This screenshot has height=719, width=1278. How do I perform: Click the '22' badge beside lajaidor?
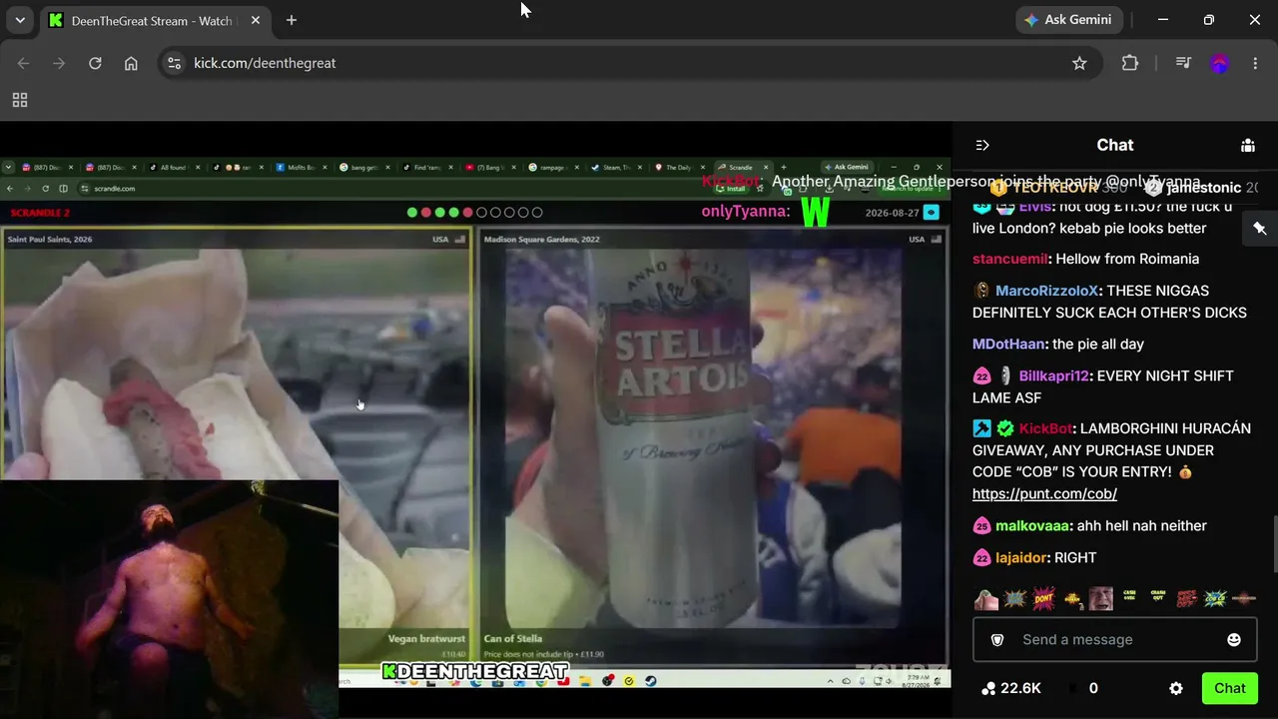[x=981, y=558]
